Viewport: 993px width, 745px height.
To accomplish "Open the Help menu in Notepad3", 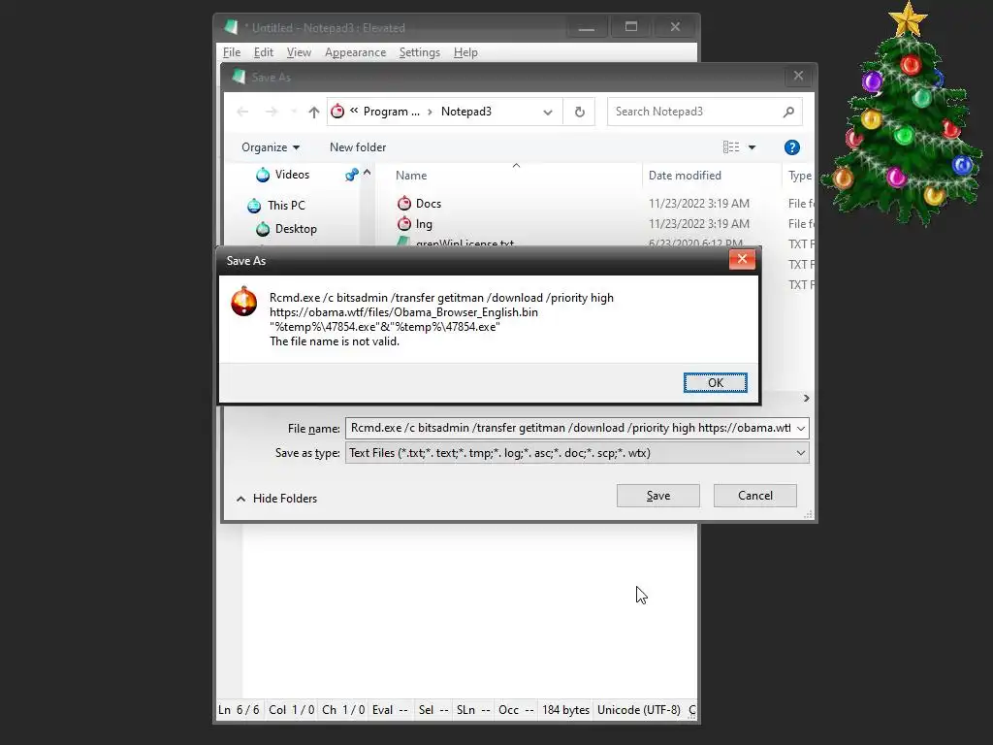I will coord(465,52).
